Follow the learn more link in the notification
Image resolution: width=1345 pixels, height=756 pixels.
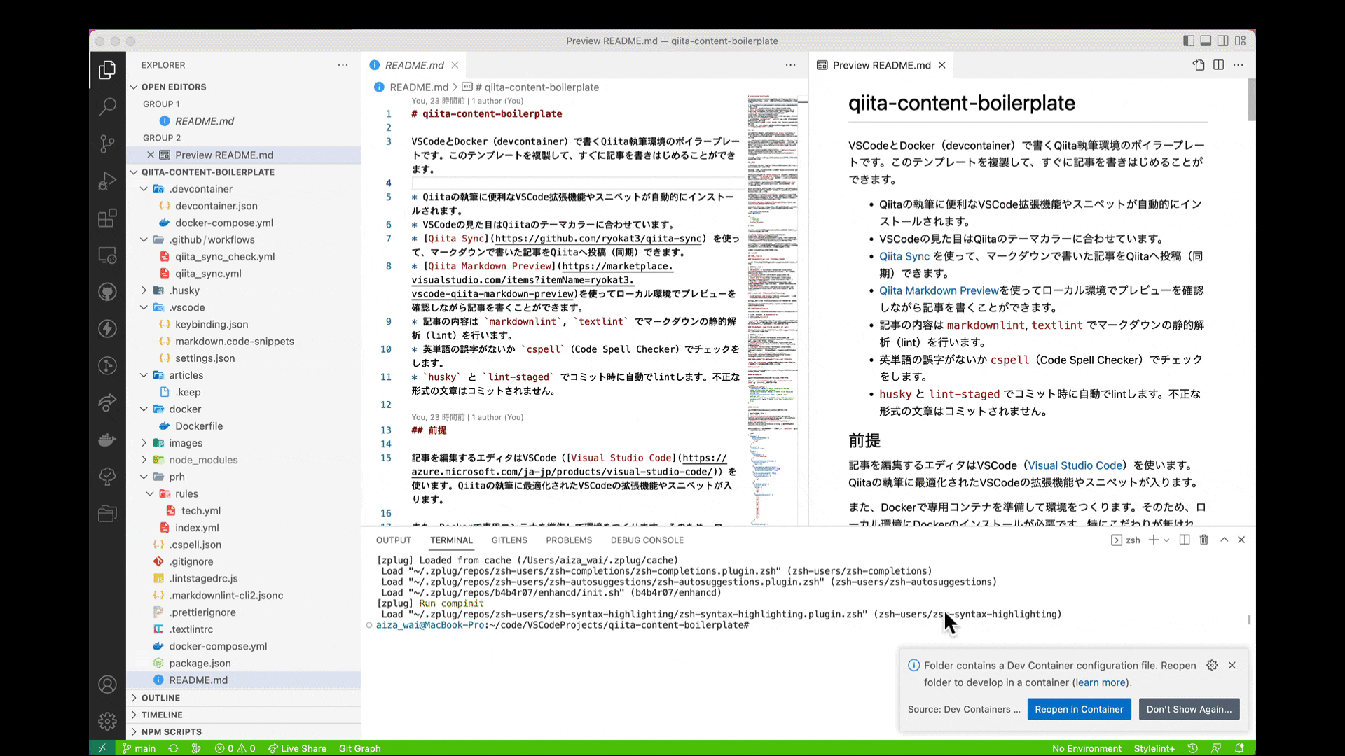click(x=1101, y=682)
